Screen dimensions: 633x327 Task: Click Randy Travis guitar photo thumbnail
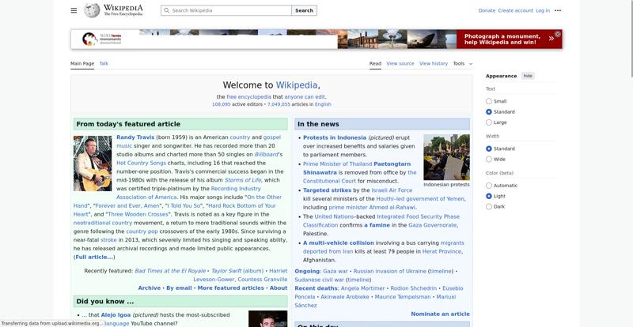(93, 163)
